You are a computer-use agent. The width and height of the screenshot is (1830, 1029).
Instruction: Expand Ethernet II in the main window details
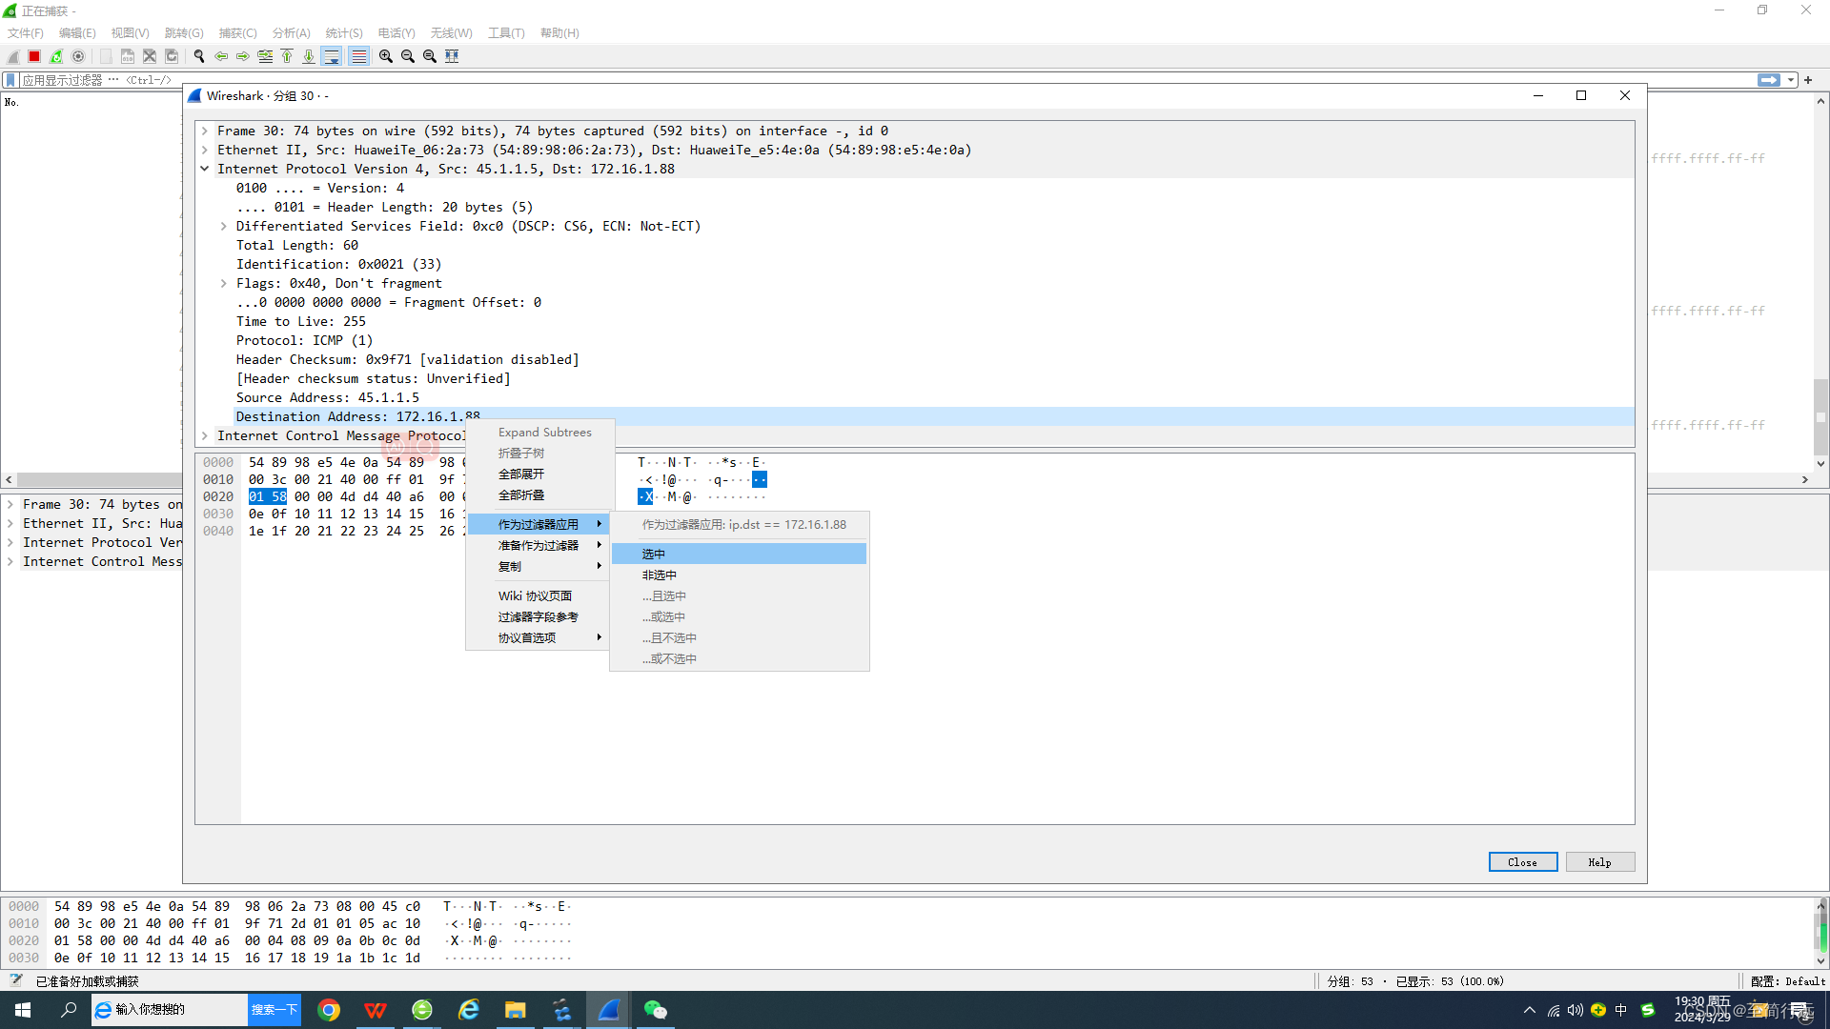tap(10, 523)
